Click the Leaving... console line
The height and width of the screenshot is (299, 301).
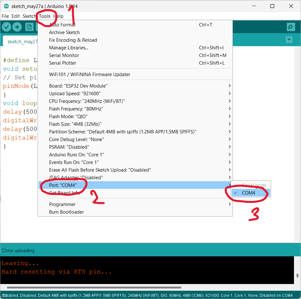click(x=20, y=263)
